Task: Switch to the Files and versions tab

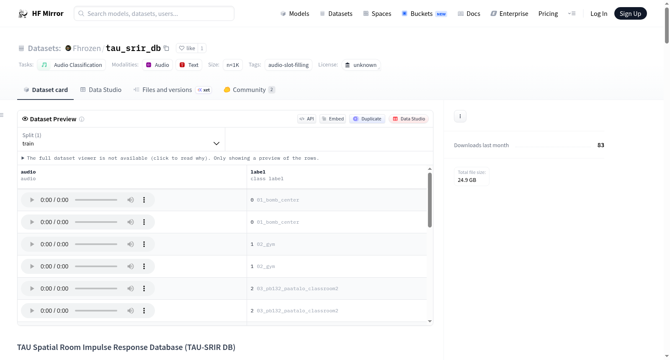Action: [x=173, y=89]
